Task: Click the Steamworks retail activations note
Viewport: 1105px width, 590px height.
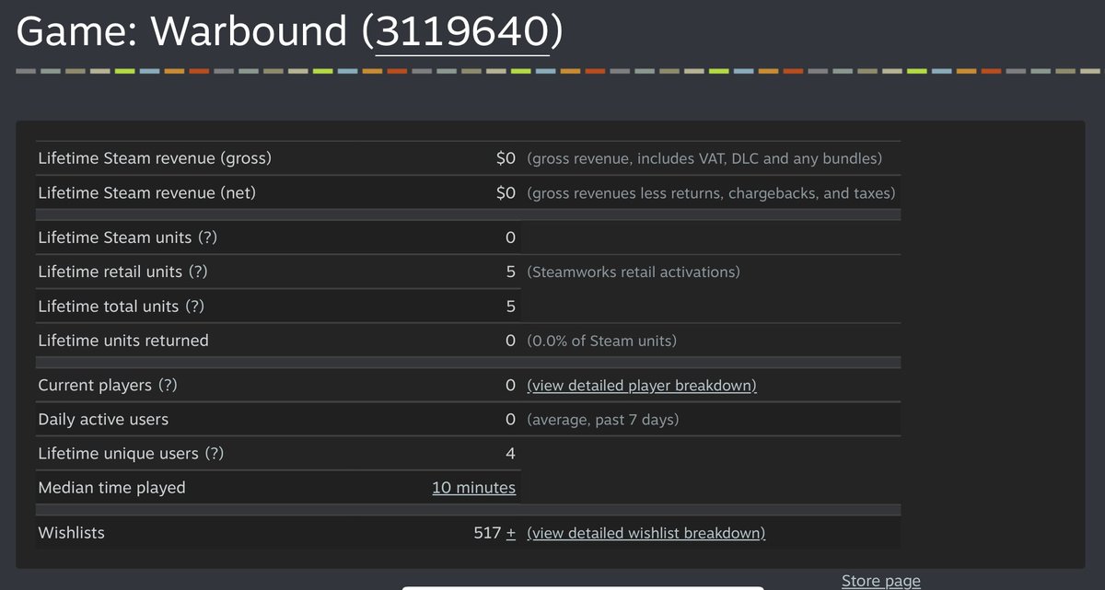Action: pos(634,272)
